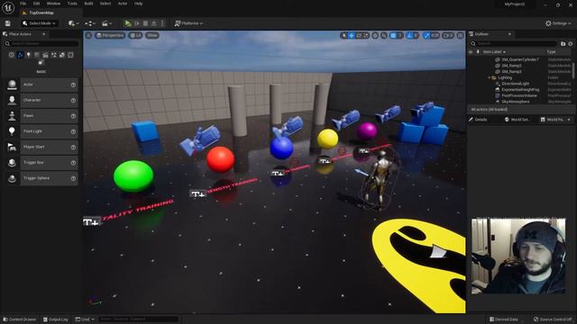Open the viewport Show menu
The height and width of the screenshot is (324, 577).
[x=152, y=35]
